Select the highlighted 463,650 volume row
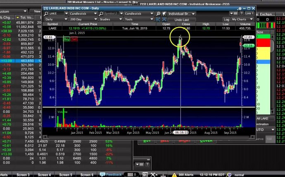 click(21, 61)
